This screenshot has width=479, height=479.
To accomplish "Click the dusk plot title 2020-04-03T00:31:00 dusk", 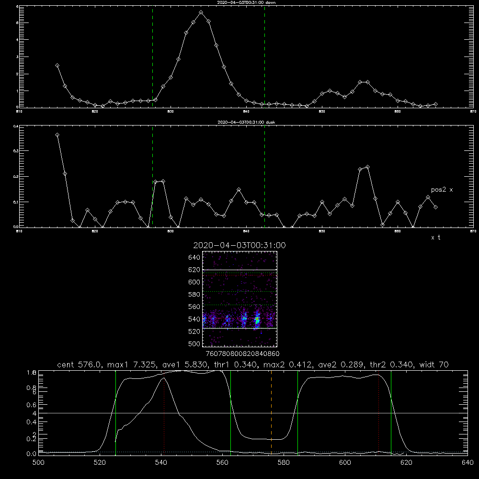I will [x=246, y=122].
